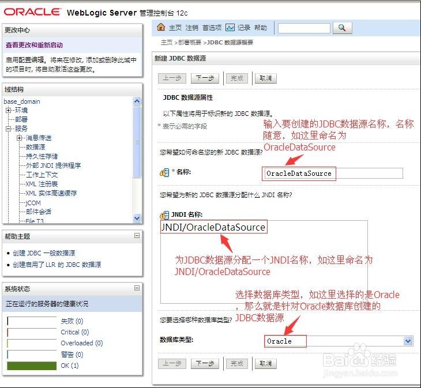This screenshot has height=388, width=421.
Task: Select 邮件会话 in the domain tree
Action: pos(39,212)
